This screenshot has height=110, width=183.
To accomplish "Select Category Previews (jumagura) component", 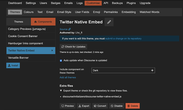I will 31,29.
